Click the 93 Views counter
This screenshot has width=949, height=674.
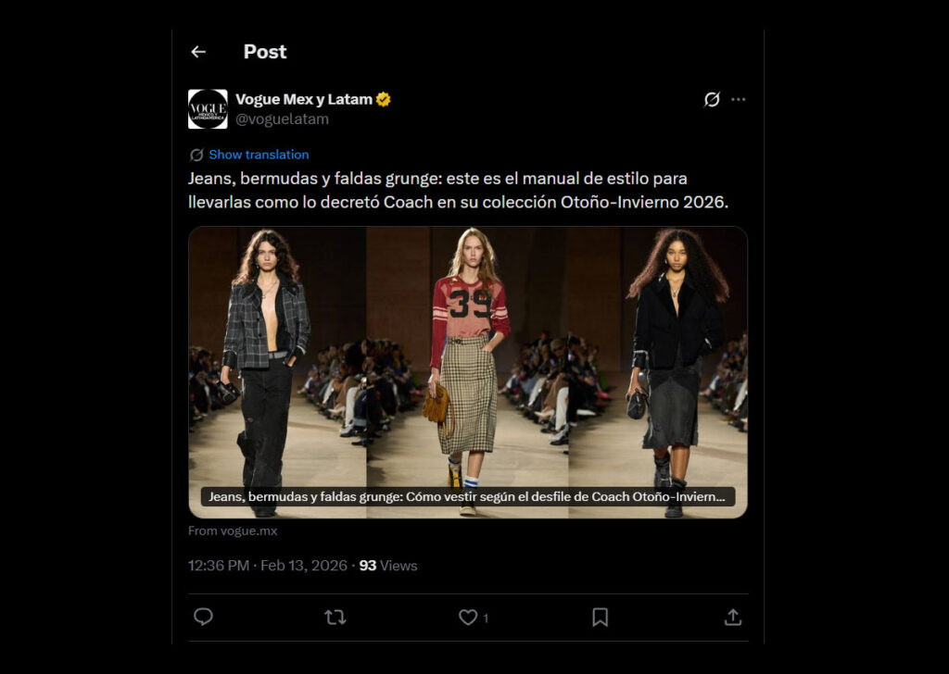click(x=388, y=566)
